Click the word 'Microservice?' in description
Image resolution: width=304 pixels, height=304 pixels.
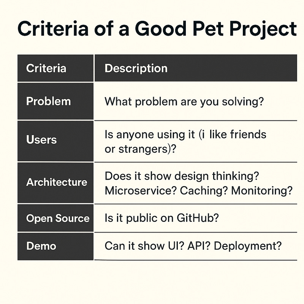tap(141, 191)
